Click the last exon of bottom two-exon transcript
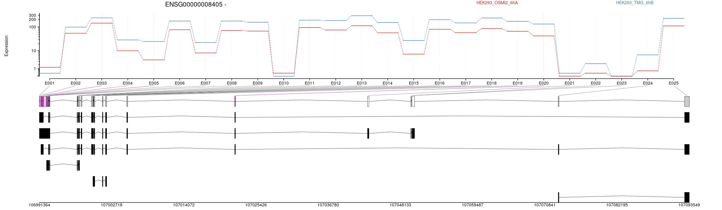 click(x=687, y=197)
